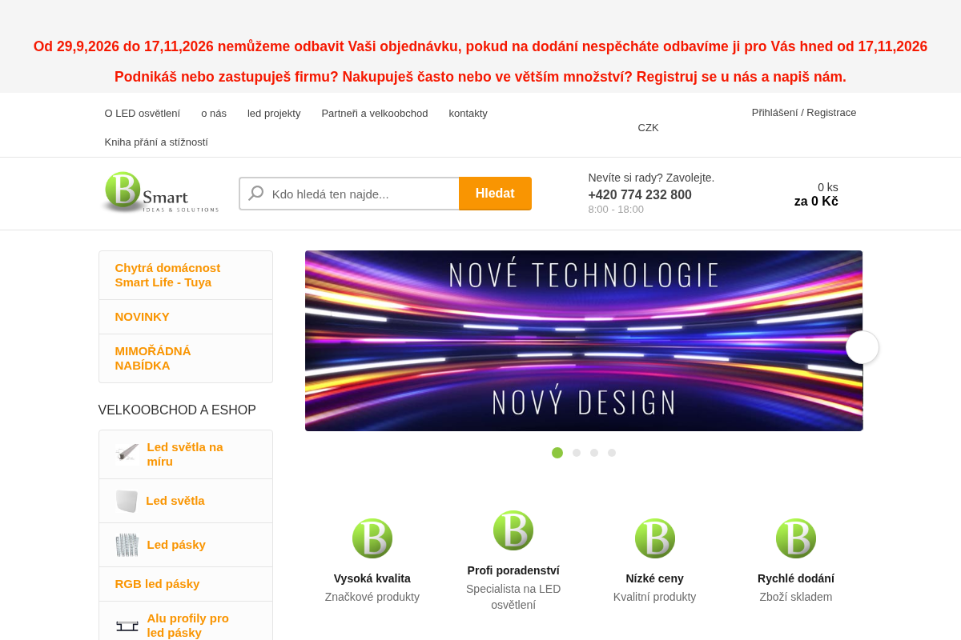Click the Nové technologie banner image
The height and width of the screenshot is (640, 961).
584,341
